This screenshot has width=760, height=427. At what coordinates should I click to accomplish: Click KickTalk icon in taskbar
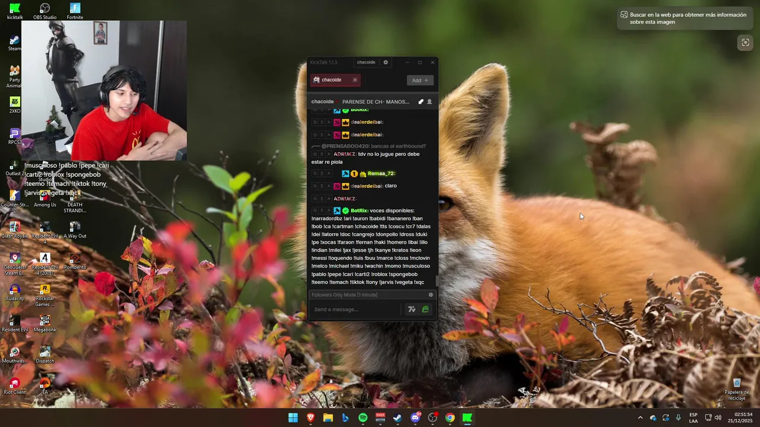click(x=467, y=418)
